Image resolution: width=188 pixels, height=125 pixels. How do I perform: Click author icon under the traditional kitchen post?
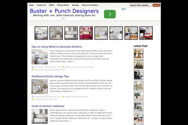click(32, 97)
